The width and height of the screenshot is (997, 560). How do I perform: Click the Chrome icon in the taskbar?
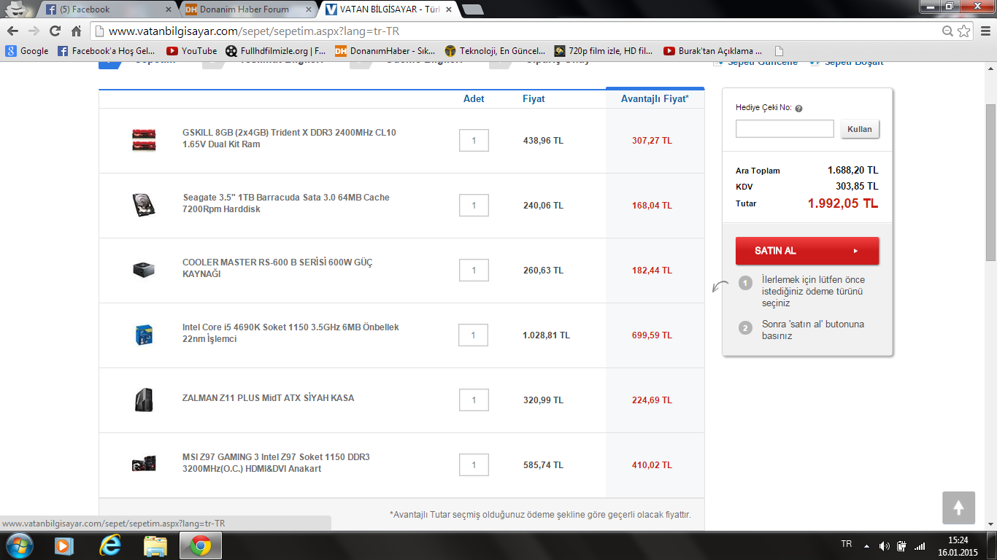tap(201, 545)
